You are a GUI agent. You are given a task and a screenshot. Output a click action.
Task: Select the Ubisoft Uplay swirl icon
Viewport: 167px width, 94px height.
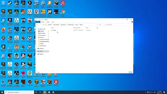[3, 56]
